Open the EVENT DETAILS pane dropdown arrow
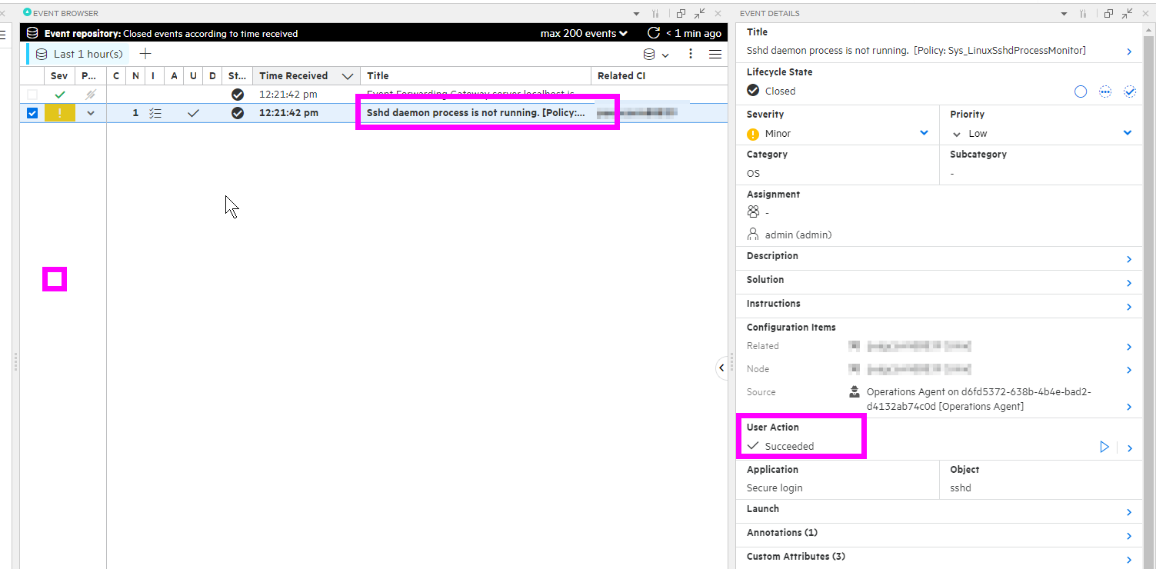The image size is (1156, 569). (x=1064, y=13)
